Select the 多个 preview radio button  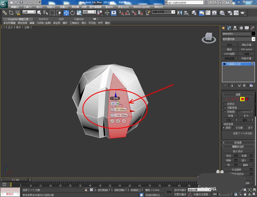click(246, 128)
